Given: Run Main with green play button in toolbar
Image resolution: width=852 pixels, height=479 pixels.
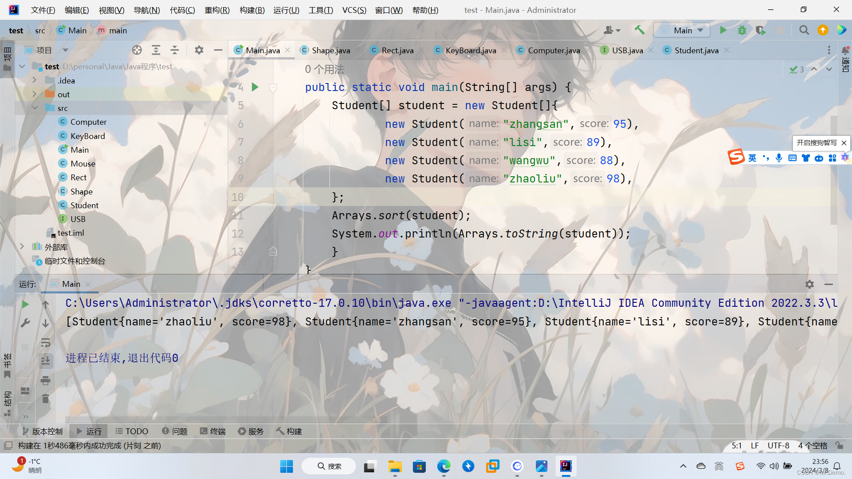Looking at the screenshot, I should 723,30.
